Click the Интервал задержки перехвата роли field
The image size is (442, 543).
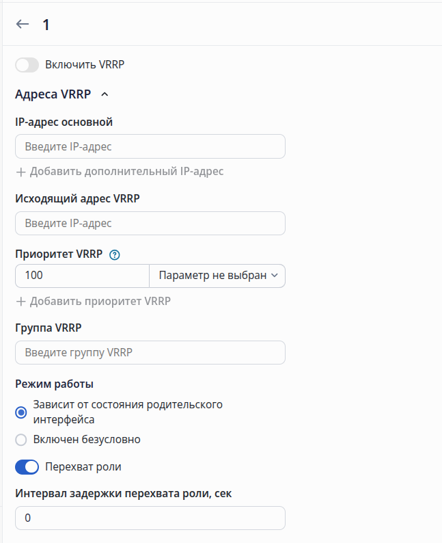point(150,518)
